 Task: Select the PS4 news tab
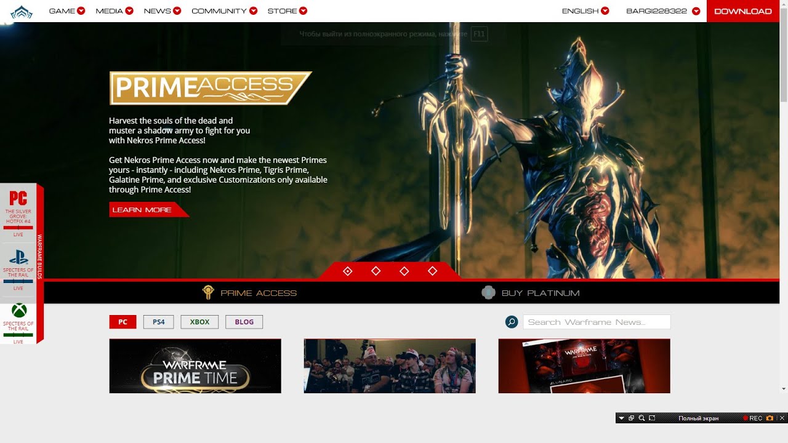click(x=159, y=322)
